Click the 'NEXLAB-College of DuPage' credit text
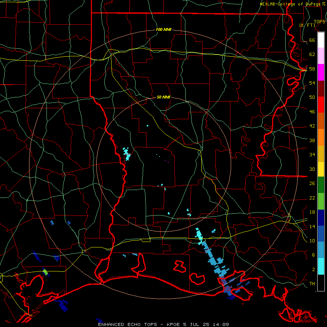Screen dimensions: 327x327 [x=290, y=4]
